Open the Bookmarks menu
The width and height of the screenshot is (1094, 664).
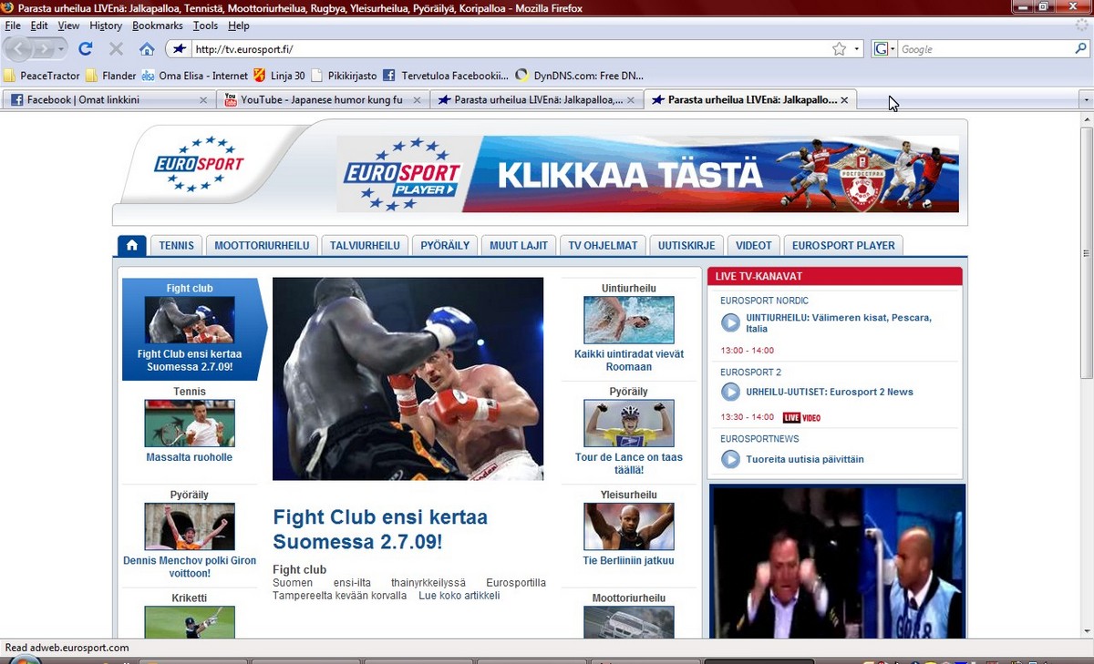[x=157, y=26]
